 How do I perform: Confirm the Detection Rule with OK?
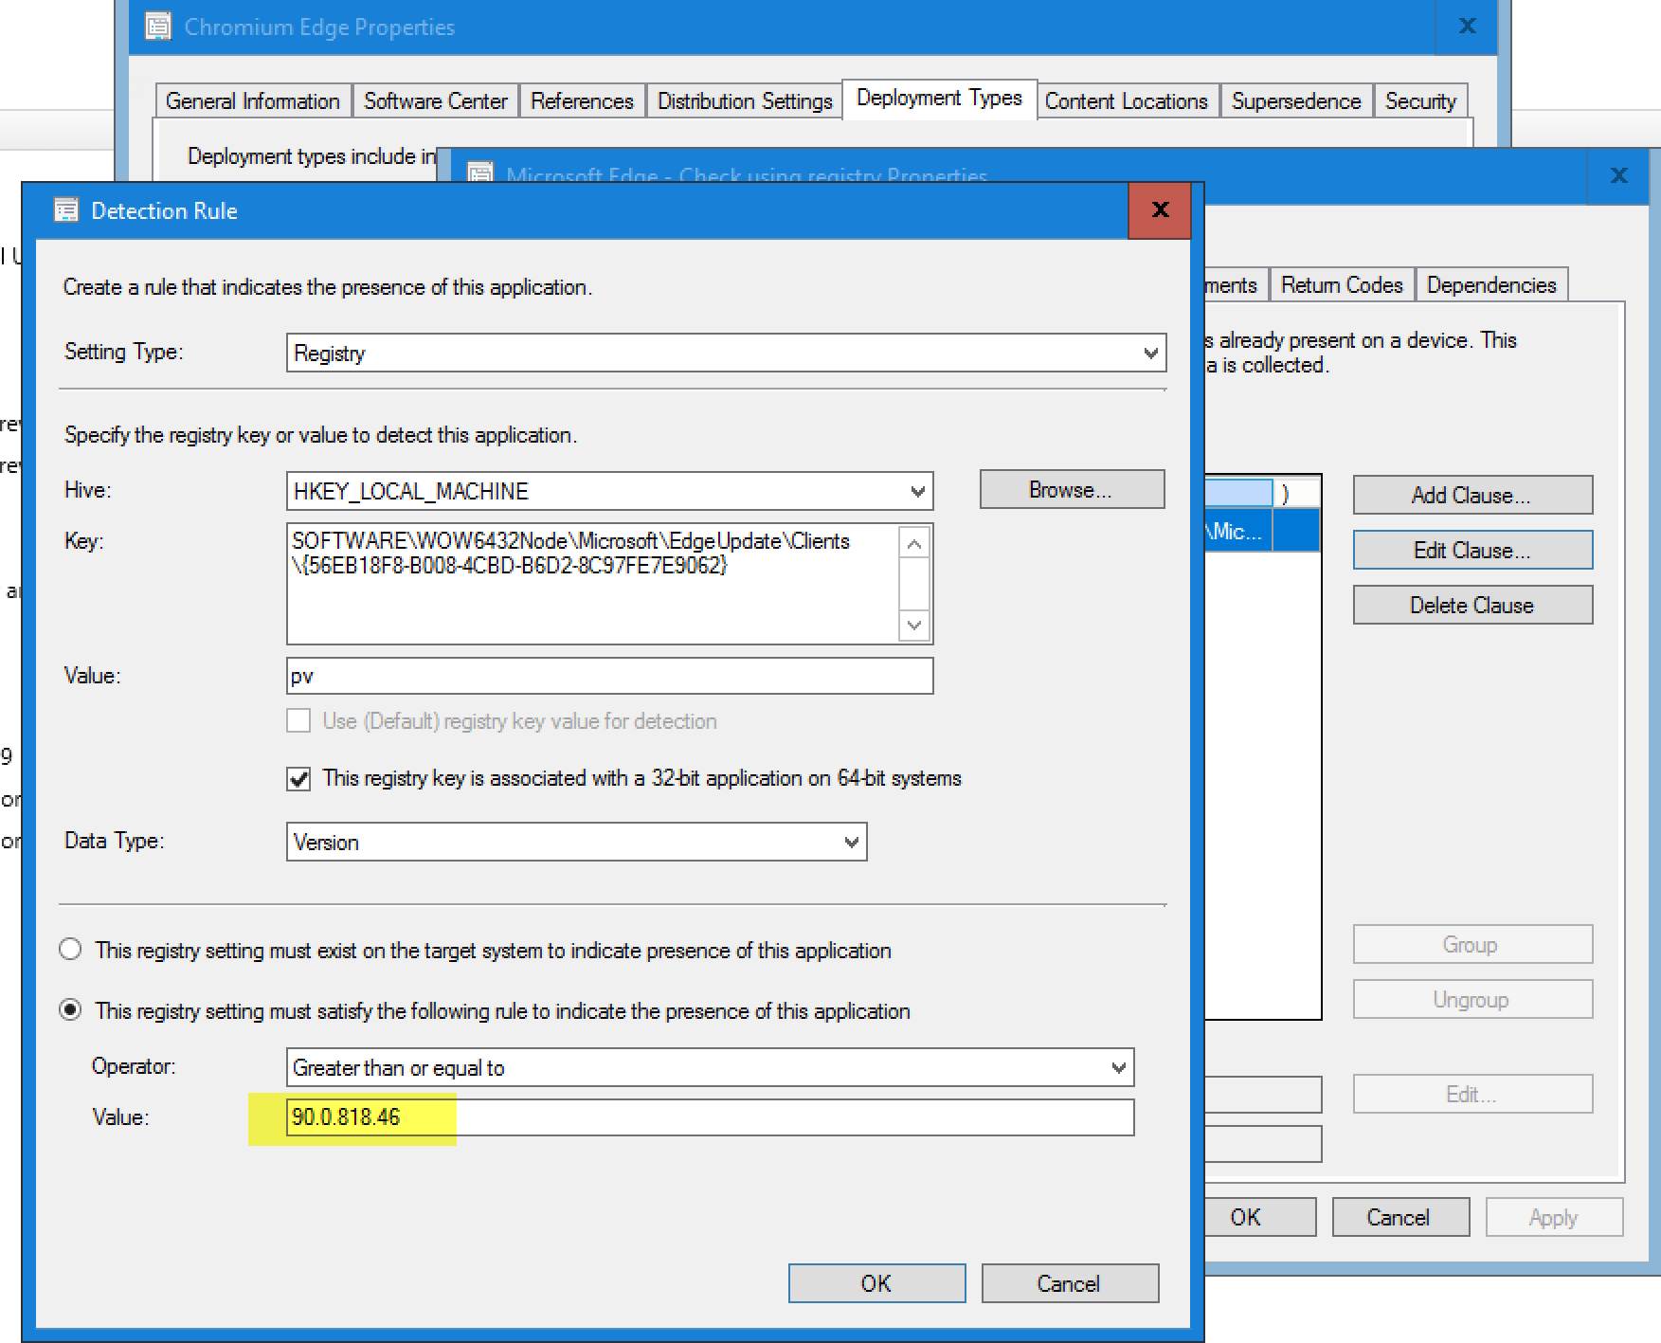pos(876,1283)
